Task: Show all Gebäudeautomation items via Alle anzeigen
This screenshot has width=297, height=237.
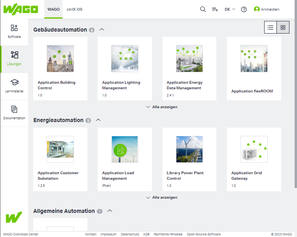Action: point(162,107)
